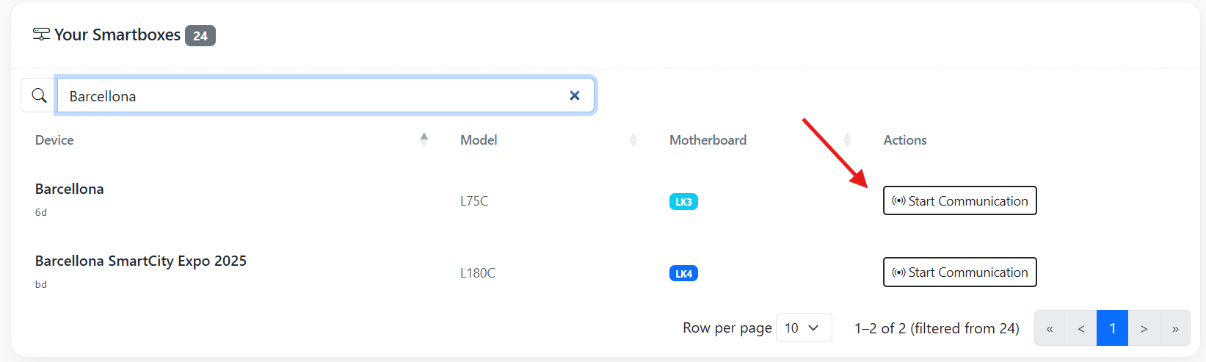Jump to the last results page
This screenshot has width=1206, height=362.
pos(1175,328)
